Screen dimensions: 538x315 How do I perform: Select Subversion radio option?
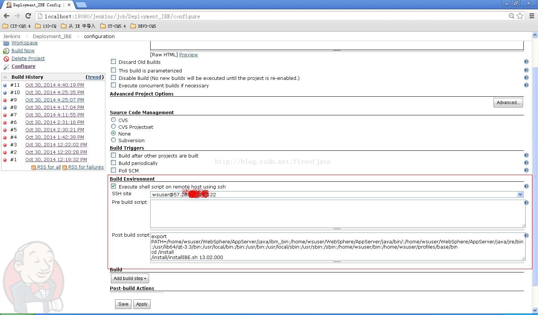coord(114,140)
